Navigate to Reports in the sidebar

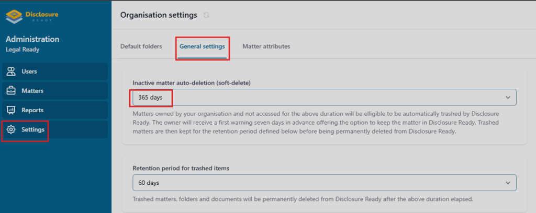55,110
